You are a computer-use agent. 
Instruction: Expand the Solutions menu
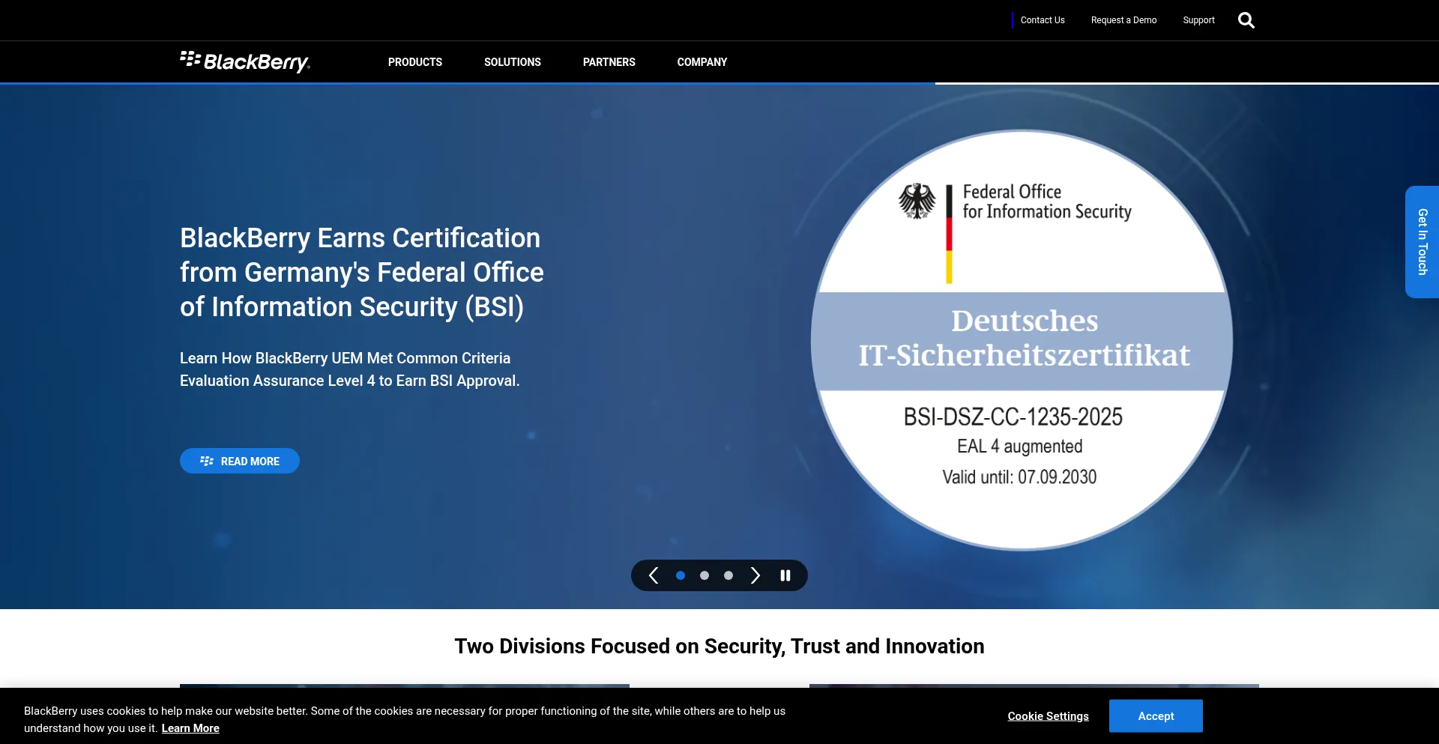512,62
